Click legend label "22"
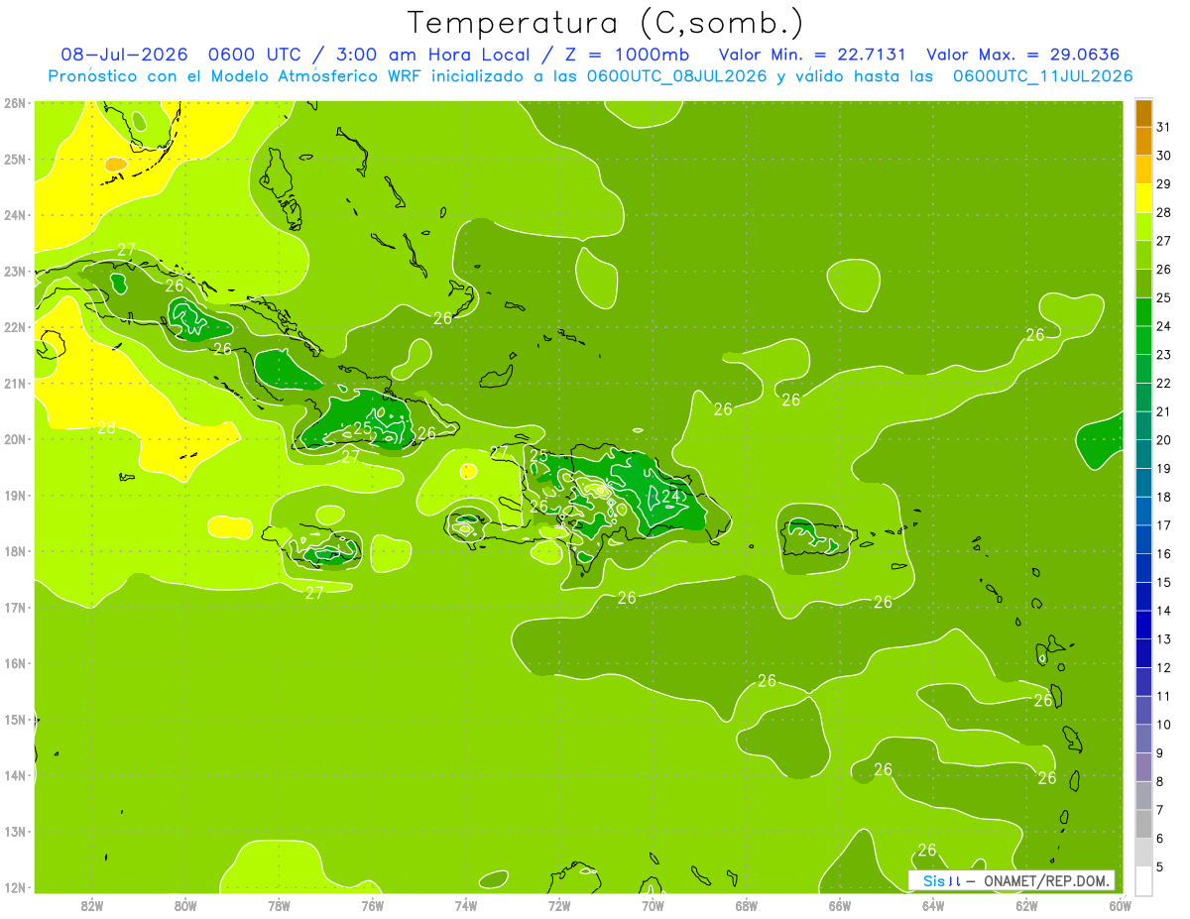 [x=1164, y=384]
